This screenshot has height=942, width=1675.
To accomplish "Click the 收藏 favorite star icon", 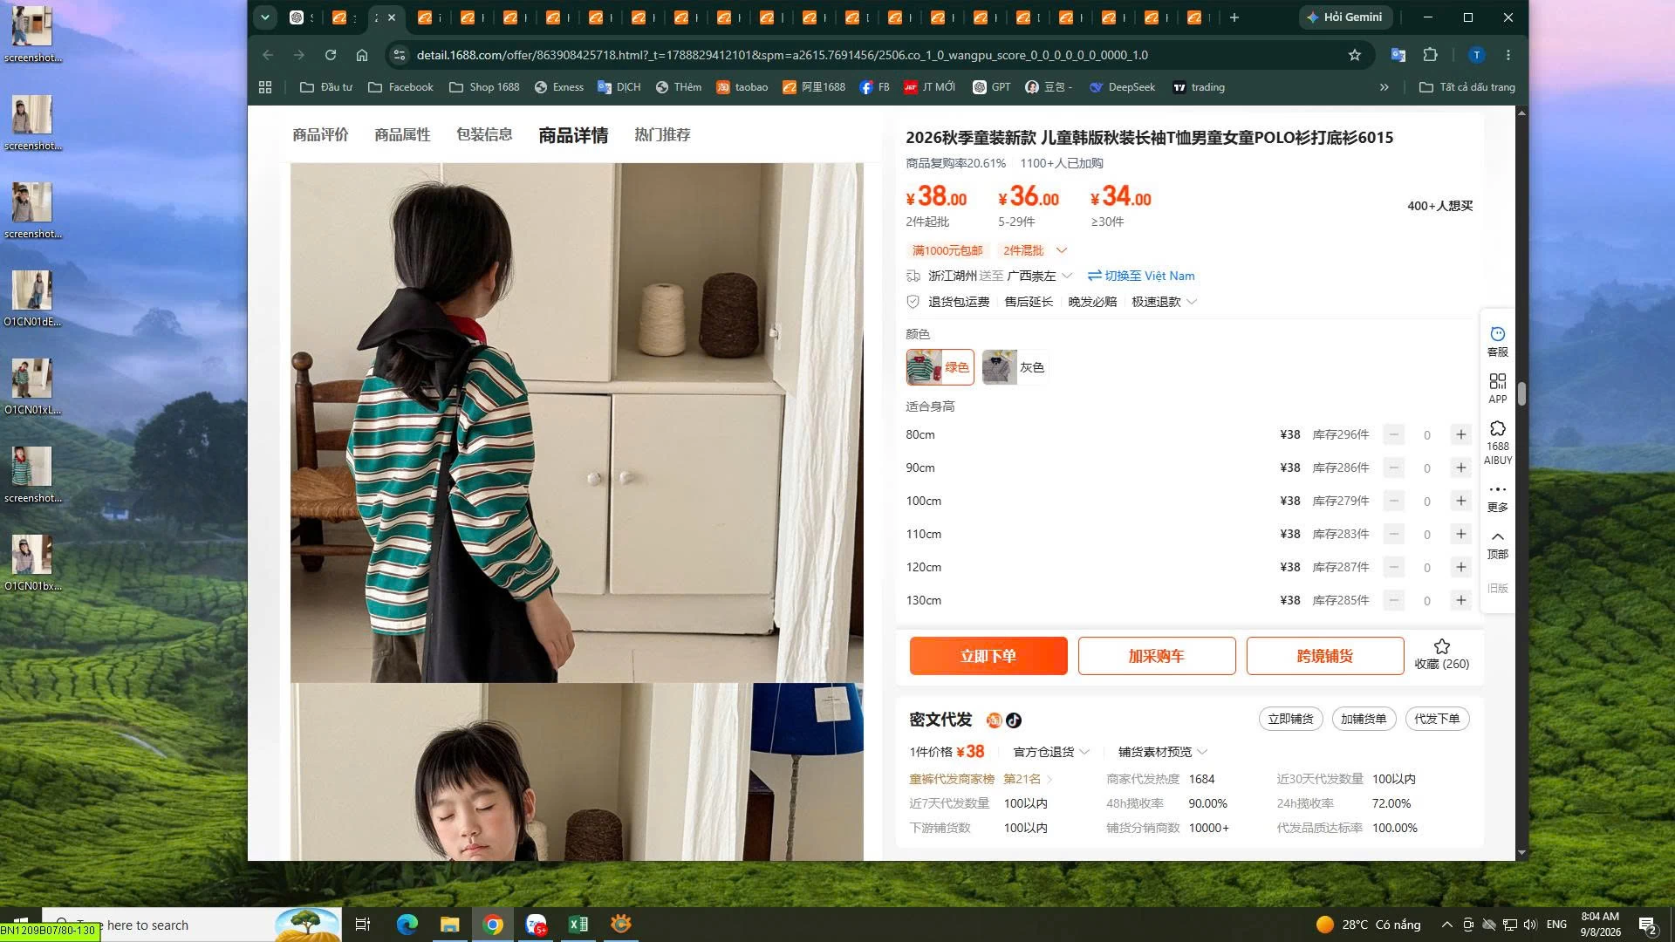I will 1441,646.
